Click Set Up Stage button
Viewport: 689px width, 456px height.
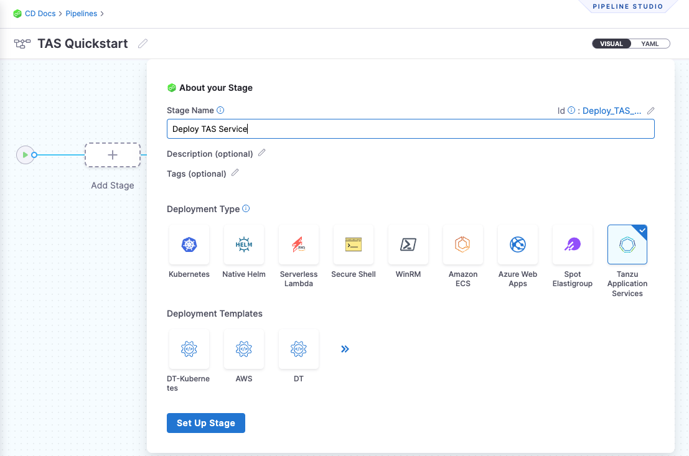pyautogui.click(x=206, y=423)
